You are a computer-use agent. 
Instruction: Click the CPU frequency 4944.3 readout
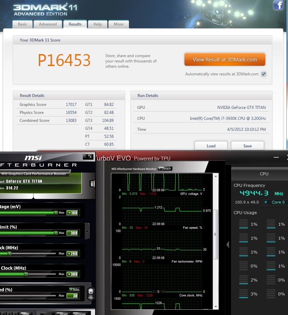coord(254,193)
